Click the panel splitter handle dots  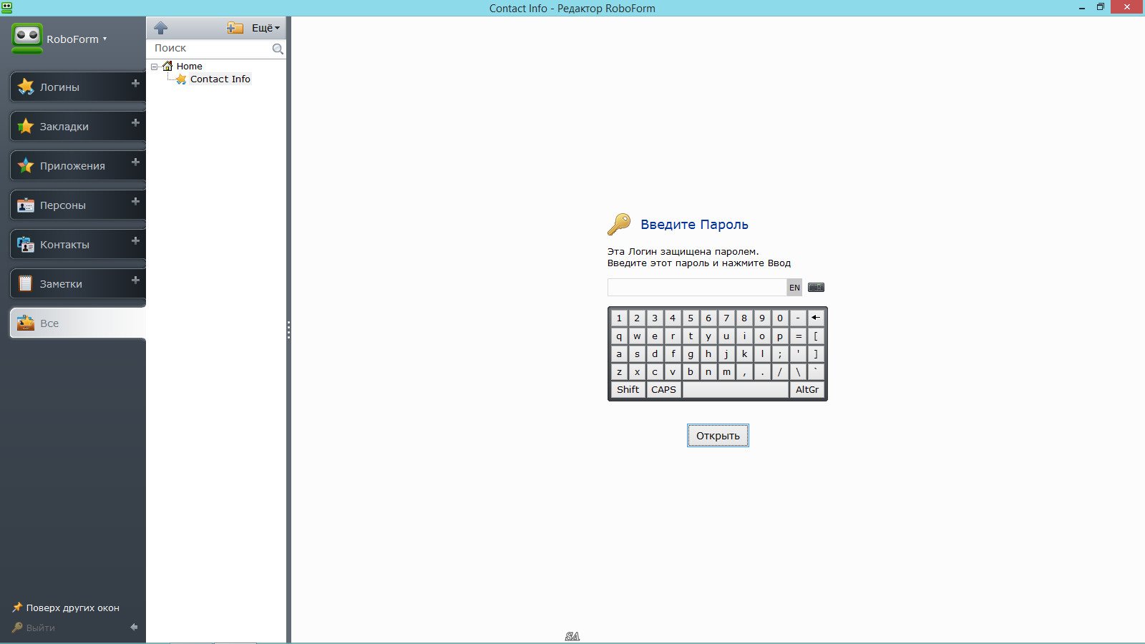pyautogui.click(x=288, y=330)
